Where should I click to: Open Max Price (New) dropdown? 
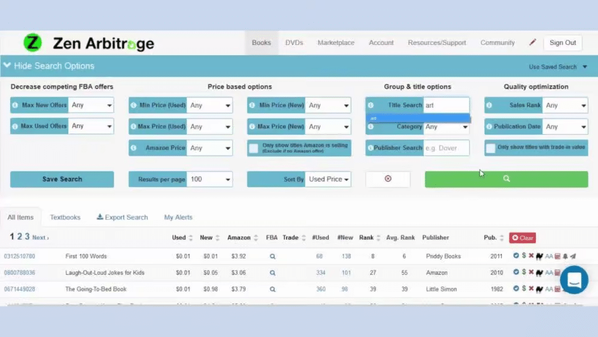[x=328, y=127]
